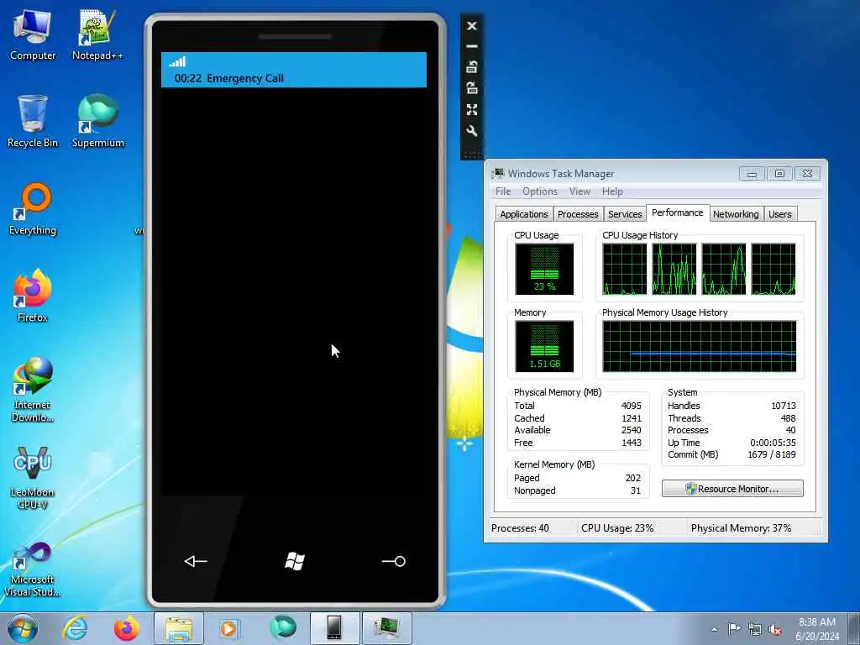
Task: Open the Help menu in Task Manager
Action: point(612,191)
